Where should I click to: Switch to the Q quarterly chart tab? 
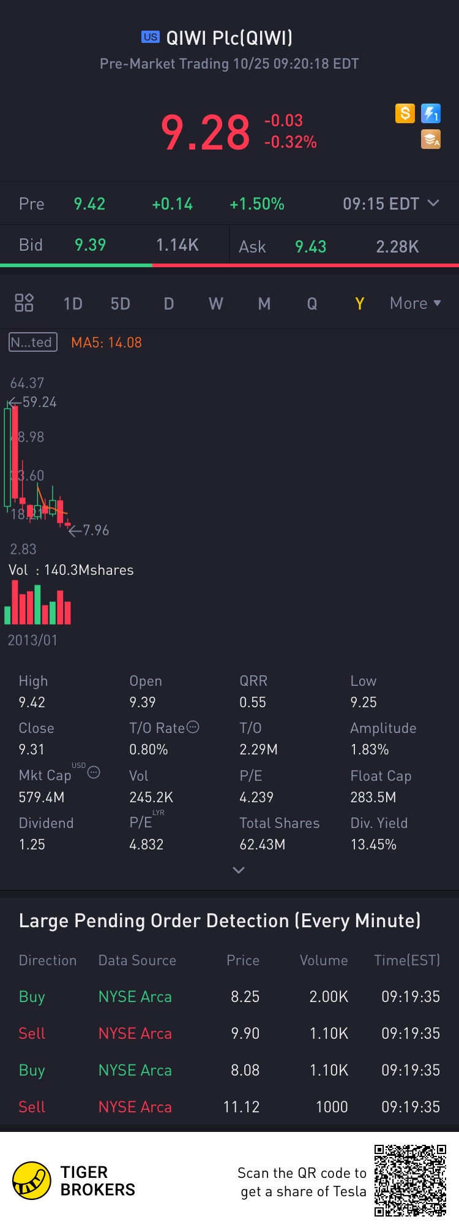coord(312,304)
